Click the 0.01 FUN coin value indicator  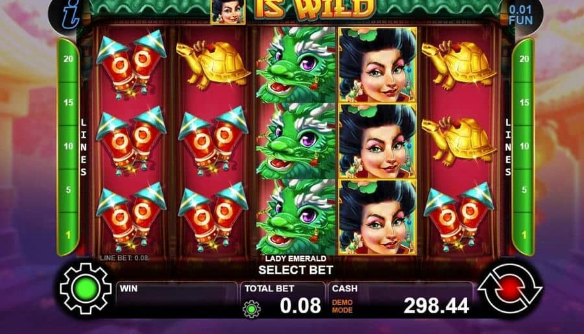(520, 15)
